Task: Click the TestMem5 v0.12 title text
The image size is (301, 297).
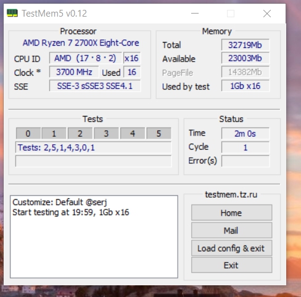Action: point(54,14)
